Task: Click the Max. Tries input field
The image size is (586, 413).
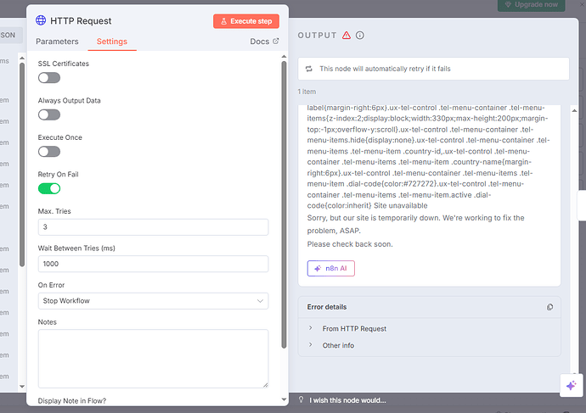Action: [x=154, y=227]
